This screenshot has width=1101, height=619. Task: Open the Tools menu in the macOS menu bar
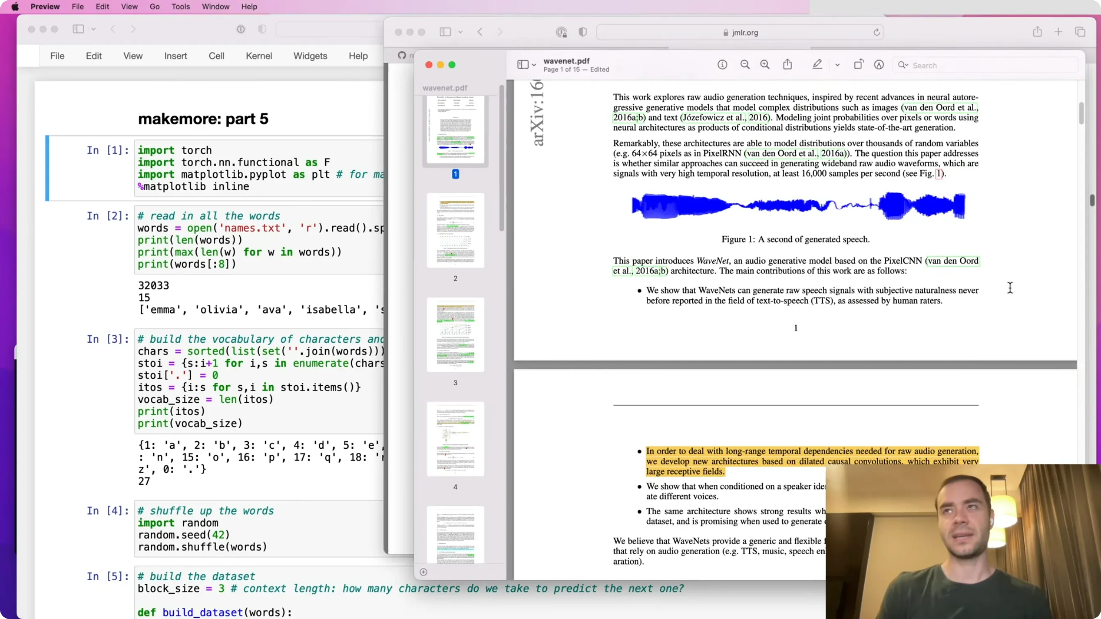click(x=180, y=7)
